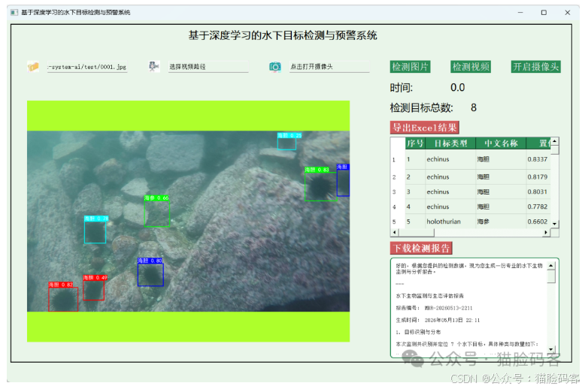Screen dimensions: 585x389
Task: Click the detection box labeled 海胆 0.49
Action: coord(94,291)
